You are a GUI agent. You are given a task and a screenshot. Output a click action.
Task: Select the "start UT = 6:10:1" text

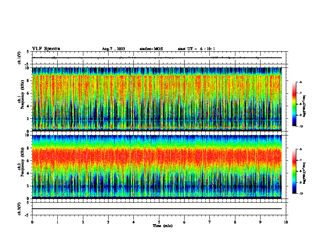196,49
